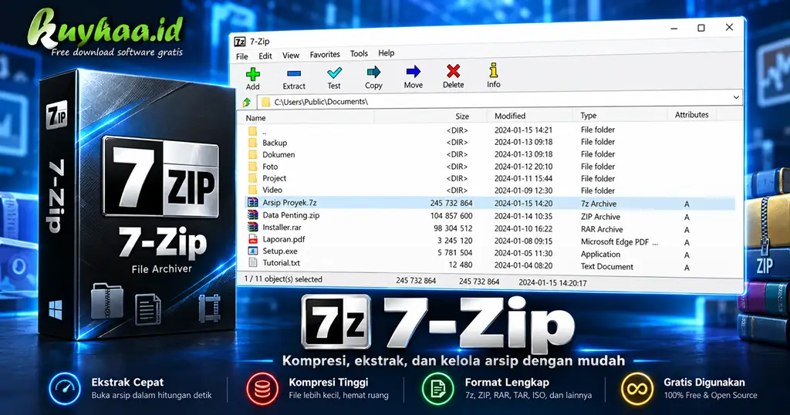Select the "Dokumen" folder name
This screenshot has width=790, height=415.
(279, 154)
